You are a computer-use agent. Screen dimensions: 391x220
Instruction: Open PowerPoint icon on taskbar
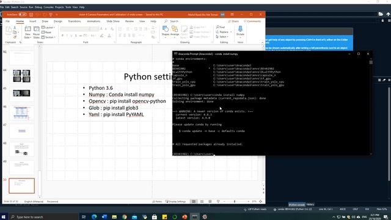click(185, 217)
